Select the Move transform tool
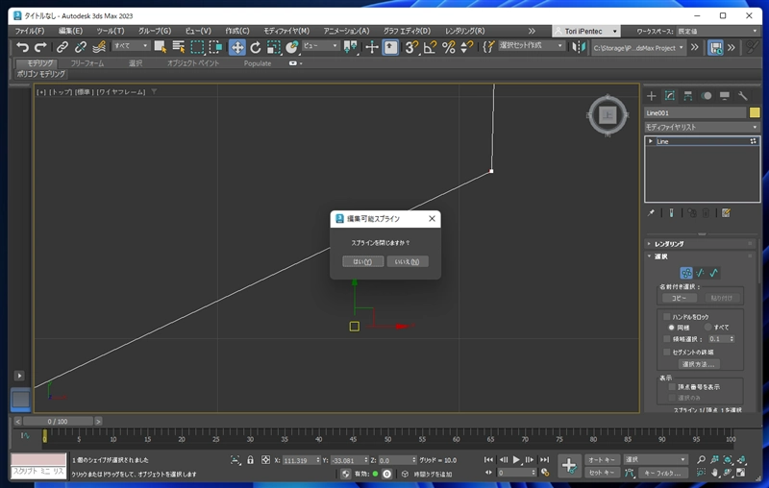Viewport: 769px width, 488px height. pos(236,47)
